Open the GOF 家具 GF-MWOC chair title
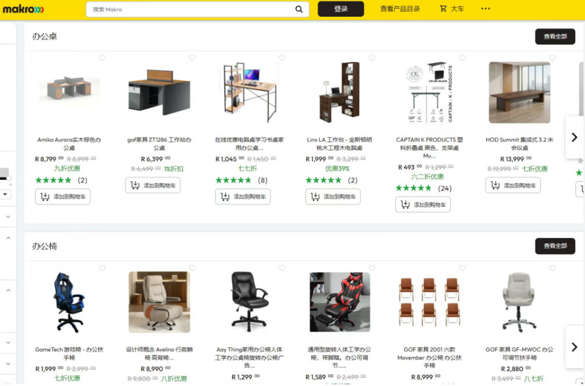Screen dimensions: 585x386 point(520,354)
